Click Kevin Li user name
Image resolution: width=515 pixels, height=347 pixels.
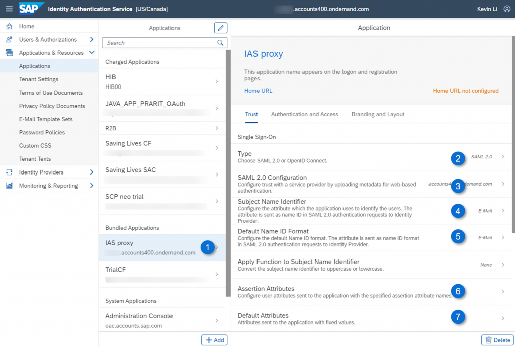(487, 9)
